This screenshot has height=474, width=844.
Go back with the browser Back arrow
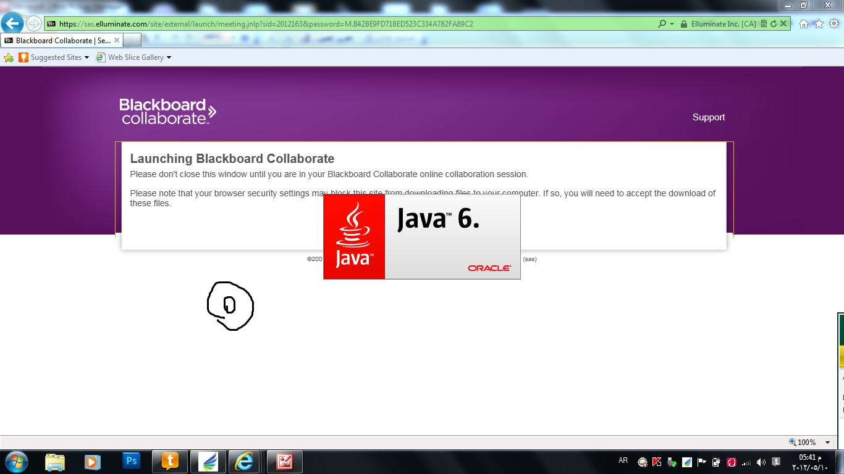pos(12,23)
